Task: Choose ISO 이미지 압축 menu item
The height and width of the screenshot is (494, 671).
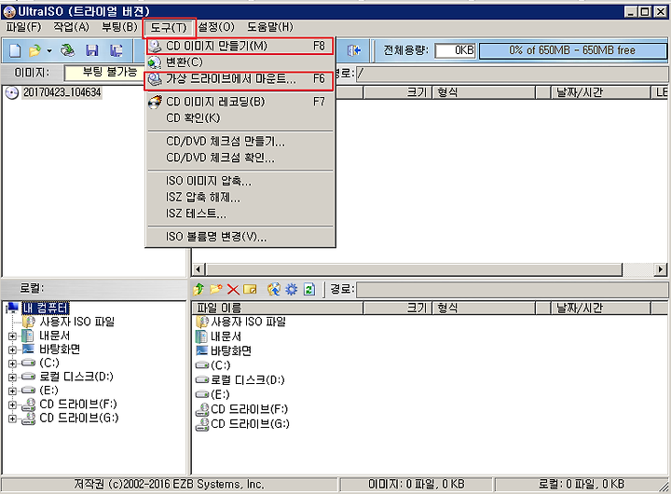Action: (x=240, y=181)
